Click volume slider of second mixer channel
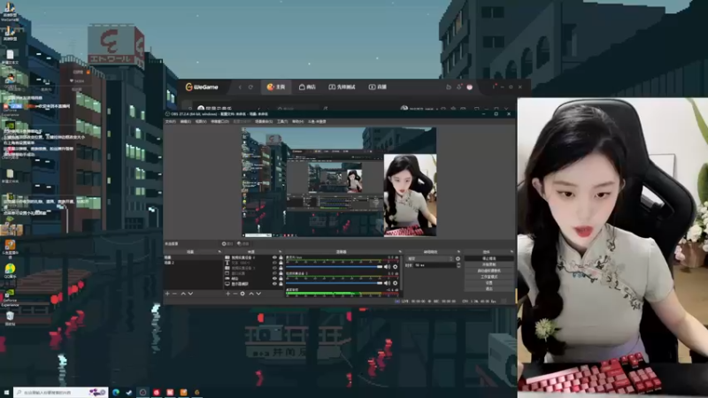This screenshot has width=708, height=398. point(335,283)
